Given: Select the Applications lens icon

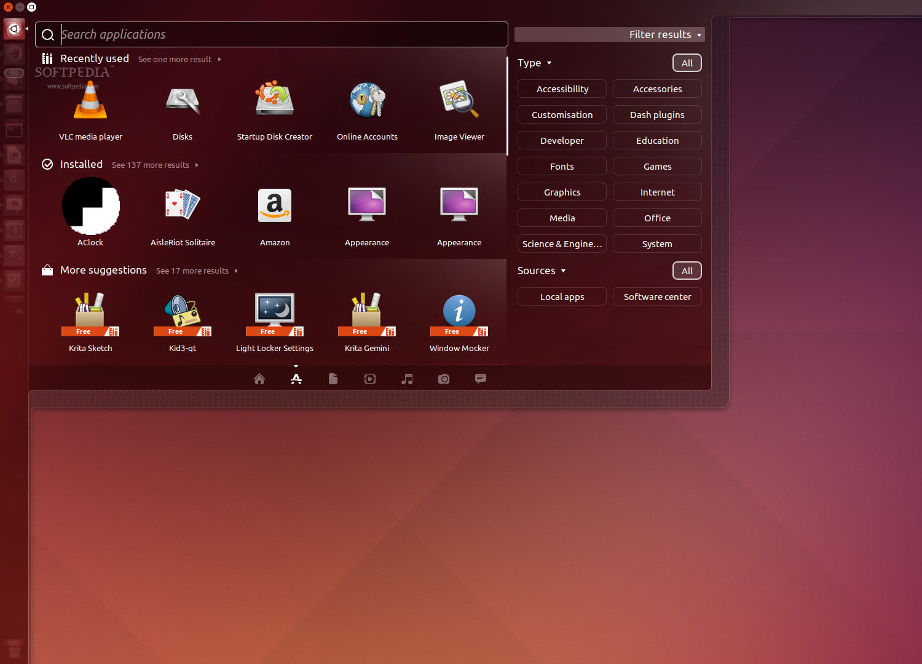Looking at the screenshot, I should click(296, 379).
